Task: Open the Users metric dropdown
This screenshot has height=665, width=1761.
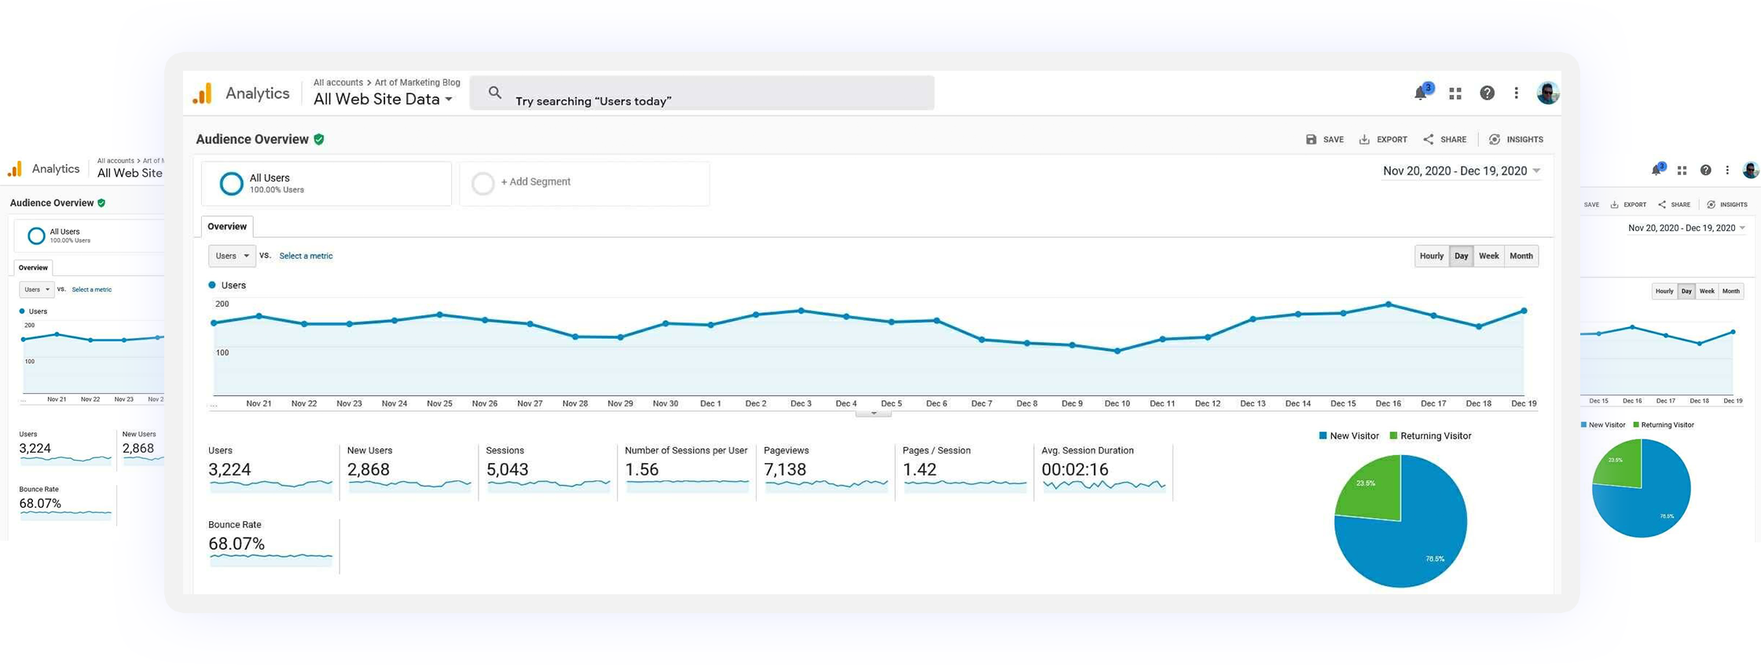Action: coord(232,256)
